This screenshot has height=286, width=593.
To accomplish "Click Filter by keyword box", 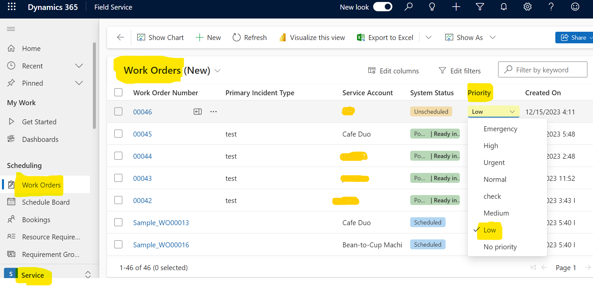I will pyautogui.click(x=542, y=69).
